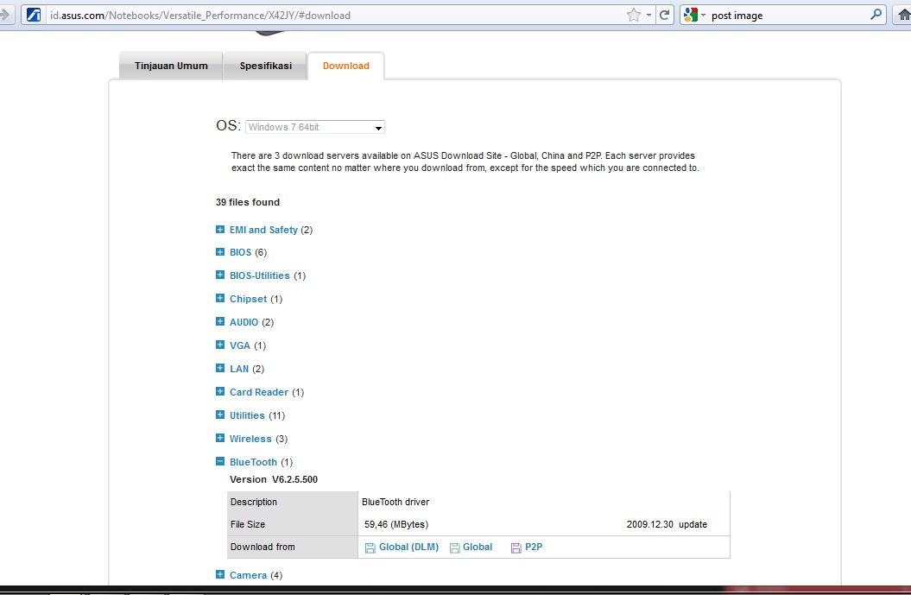
Task: Open the Wireless category link
Action: tap(250, 439)
